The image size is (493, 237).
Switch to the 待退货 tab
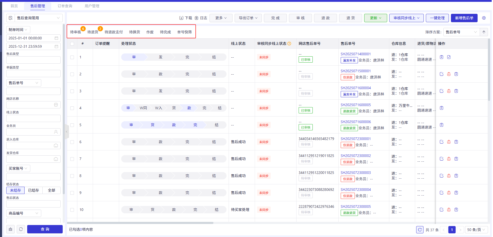pyautogui.click(x=93, y=32)
